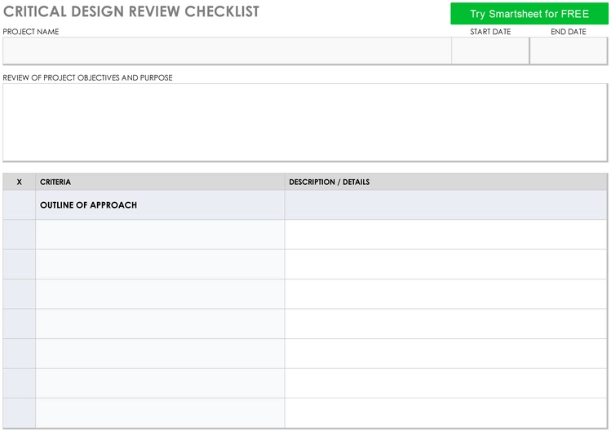This screenshot has height=431, width=611.
Task: Click the description cell beside OUTLINE OF APPROACH
Action: click(x=446, y=205)
